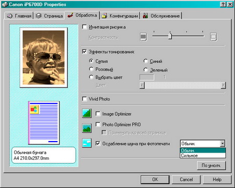Click the Photo Optimizer PRO landscape icon
This screenshot has height=188, width=235.
pos(87,128)
